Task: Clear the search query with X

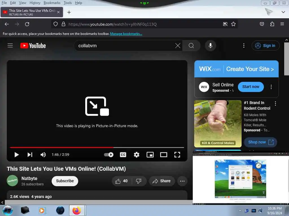Action: point(178,46)
